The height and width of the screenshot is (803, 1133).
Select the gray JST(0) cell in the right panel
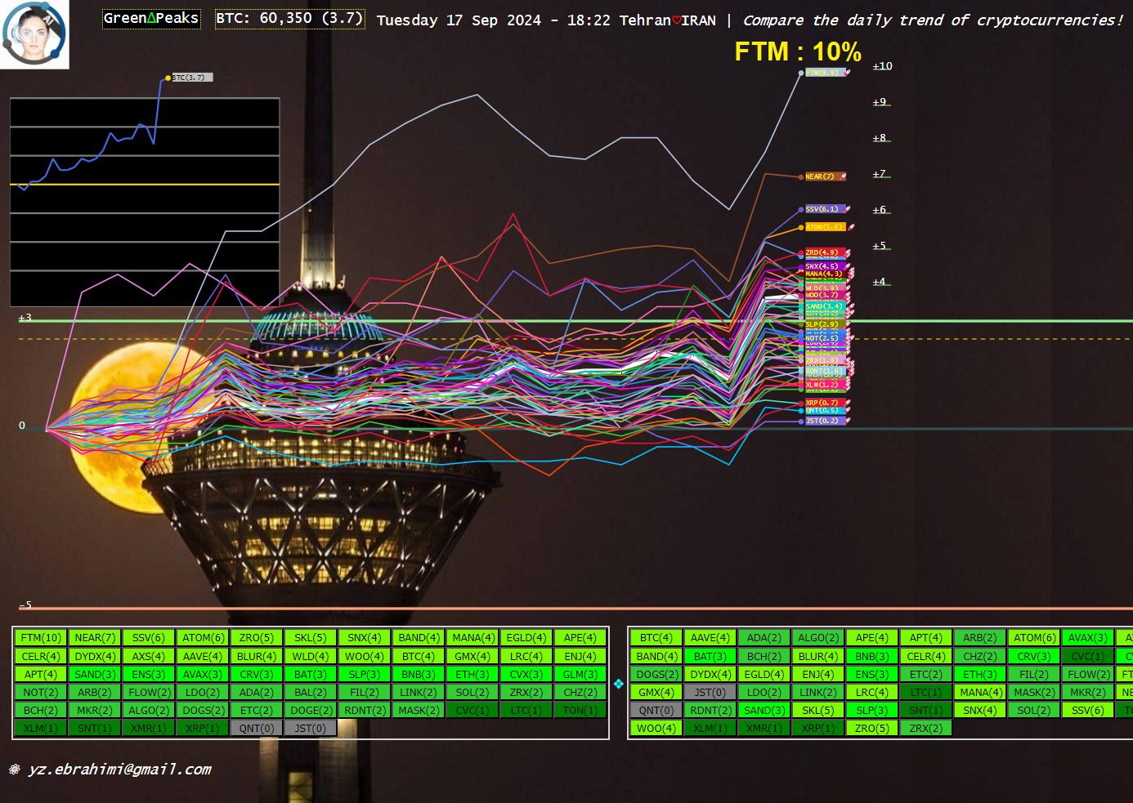click(710, 692)
